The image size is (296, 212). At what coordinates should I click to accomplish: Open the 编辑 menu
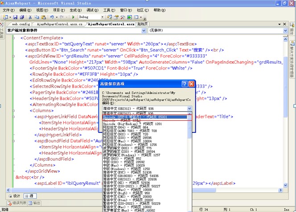pos(25,10)
